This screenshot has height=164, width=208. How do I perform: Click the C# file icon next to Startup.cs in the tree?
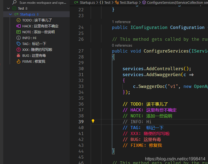(x=16, y=14)
